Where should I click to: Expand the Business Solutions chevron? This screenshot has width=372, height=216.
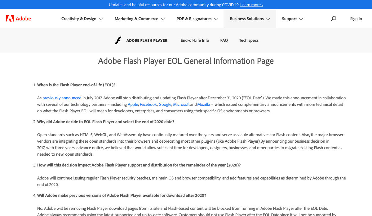pyautogui.click(x=268, y=19)
